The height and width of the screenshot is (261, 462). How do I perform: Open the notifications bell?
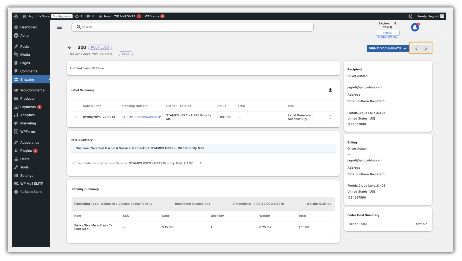coord(415,27)
